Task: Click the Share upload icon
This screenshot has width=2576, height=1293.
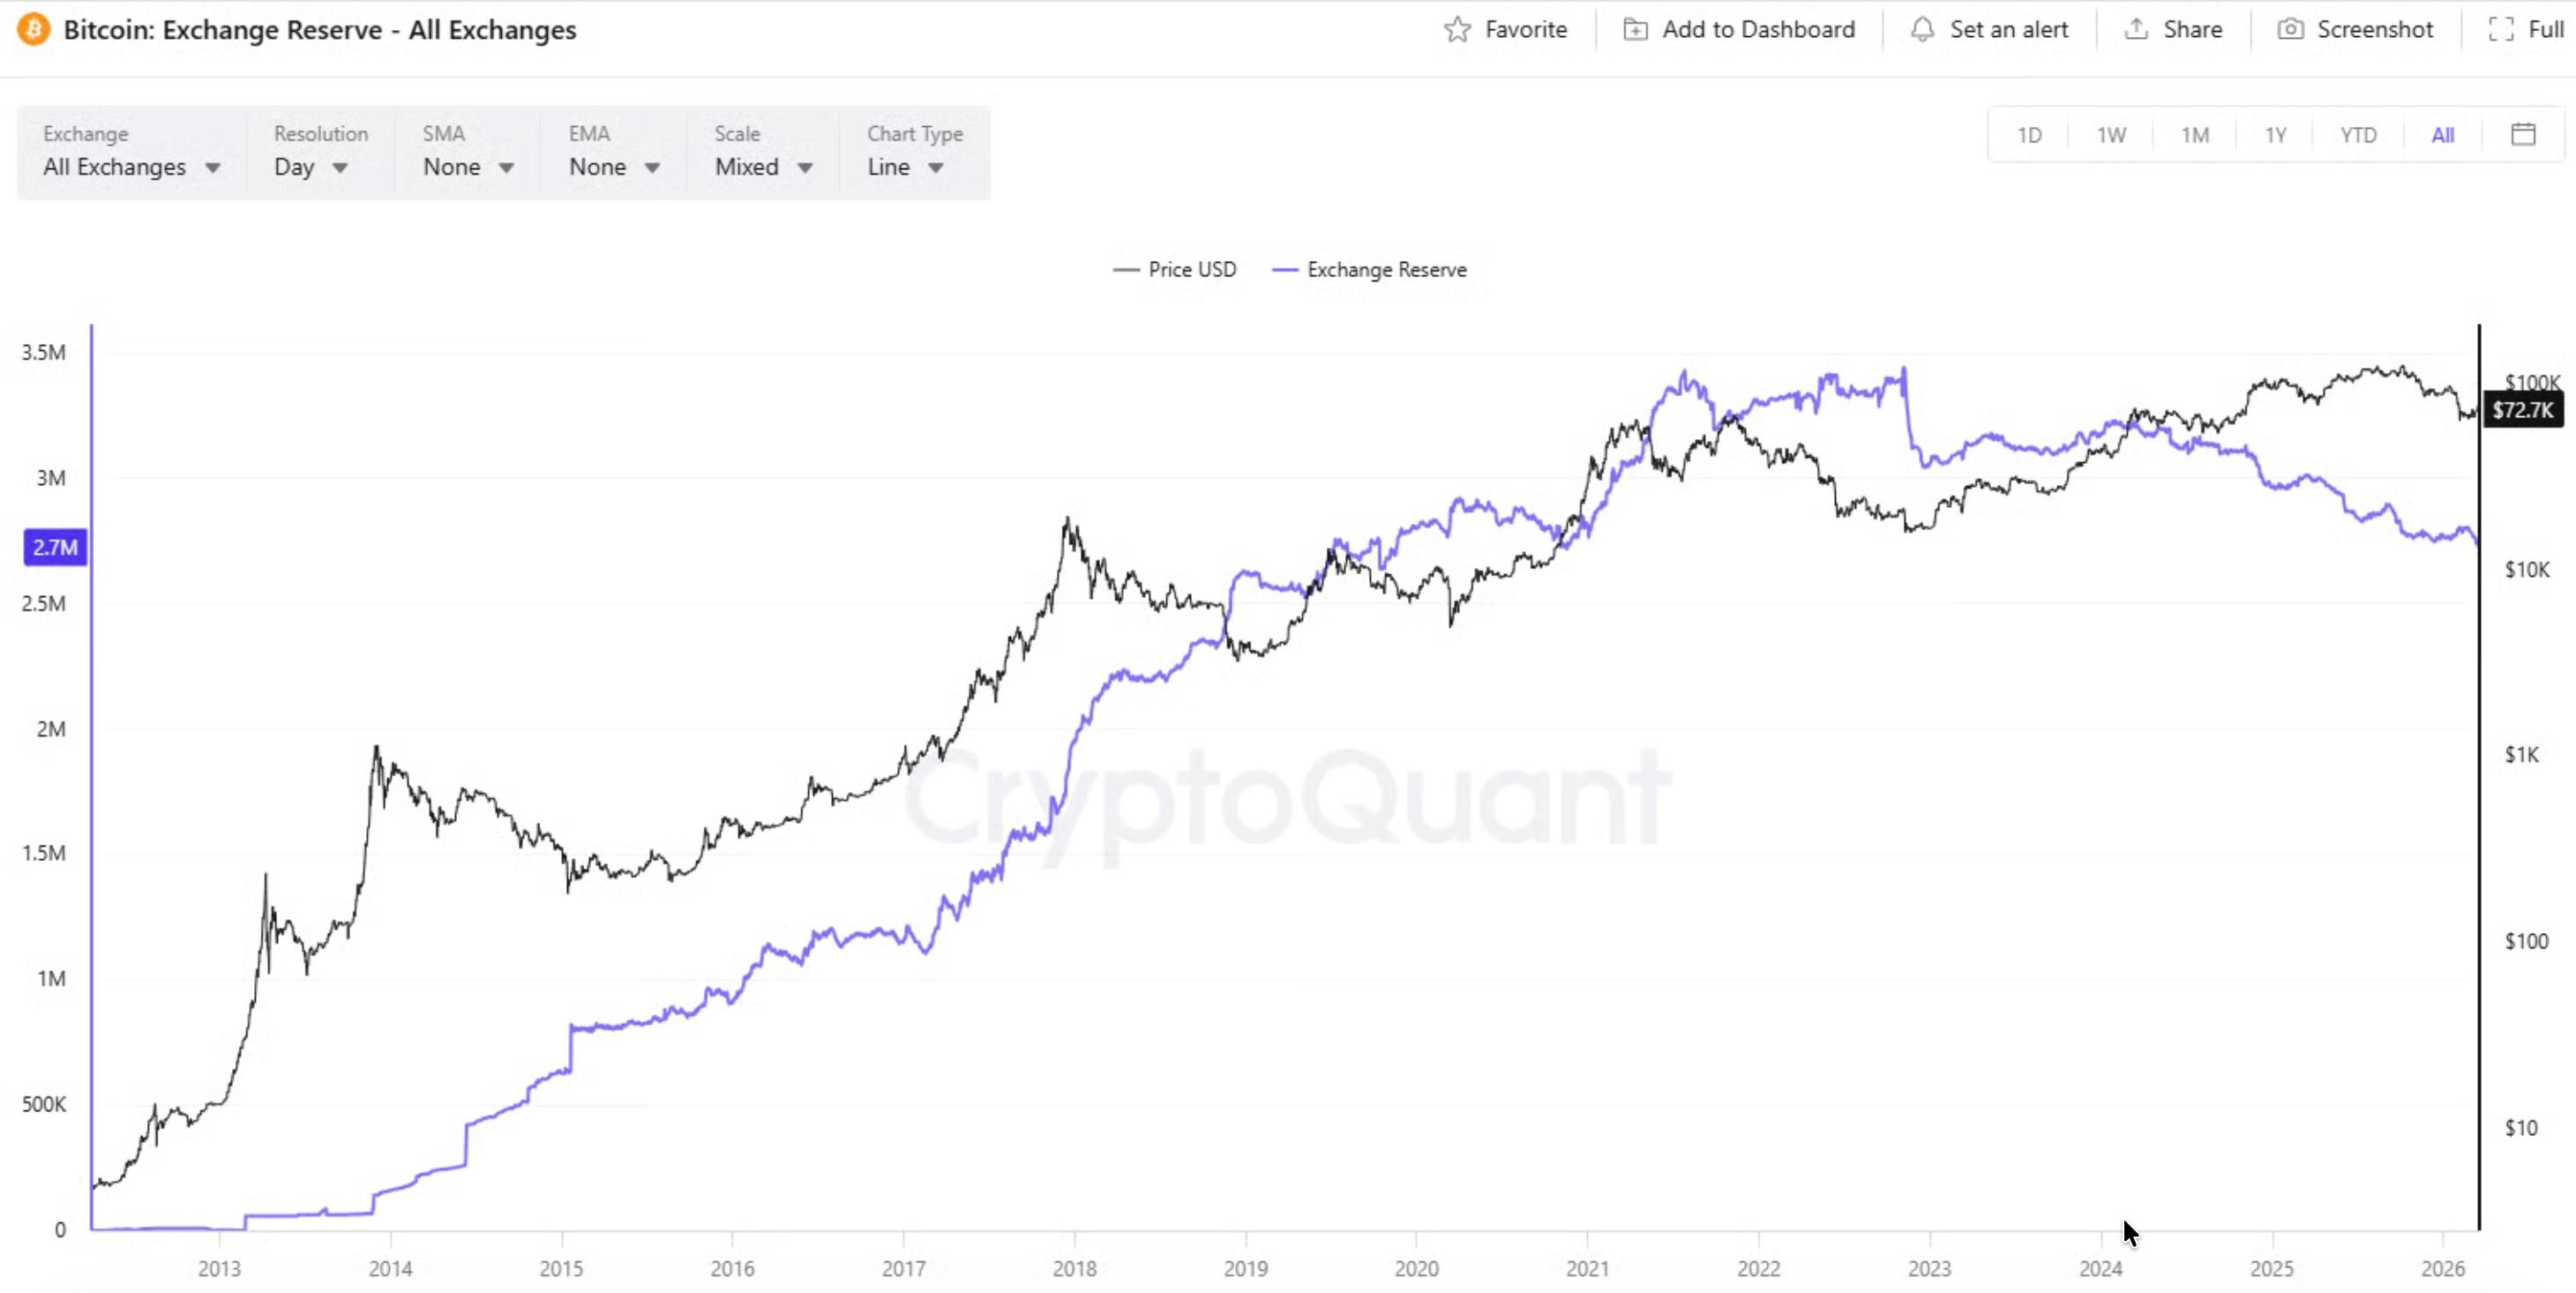Action: tap(2136, 29)
